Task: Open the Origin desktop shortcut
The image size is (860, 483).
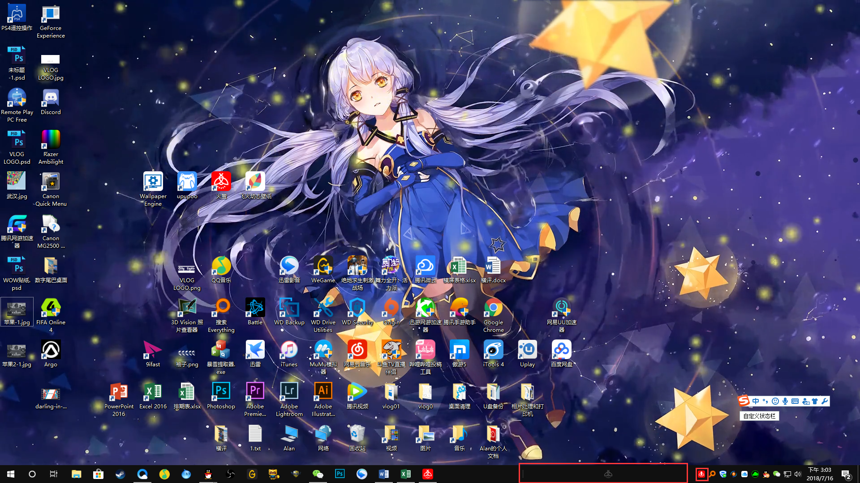Action: click(391, 312)
